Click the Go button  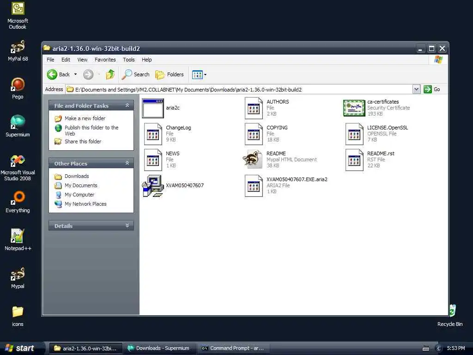coord(432,89)
